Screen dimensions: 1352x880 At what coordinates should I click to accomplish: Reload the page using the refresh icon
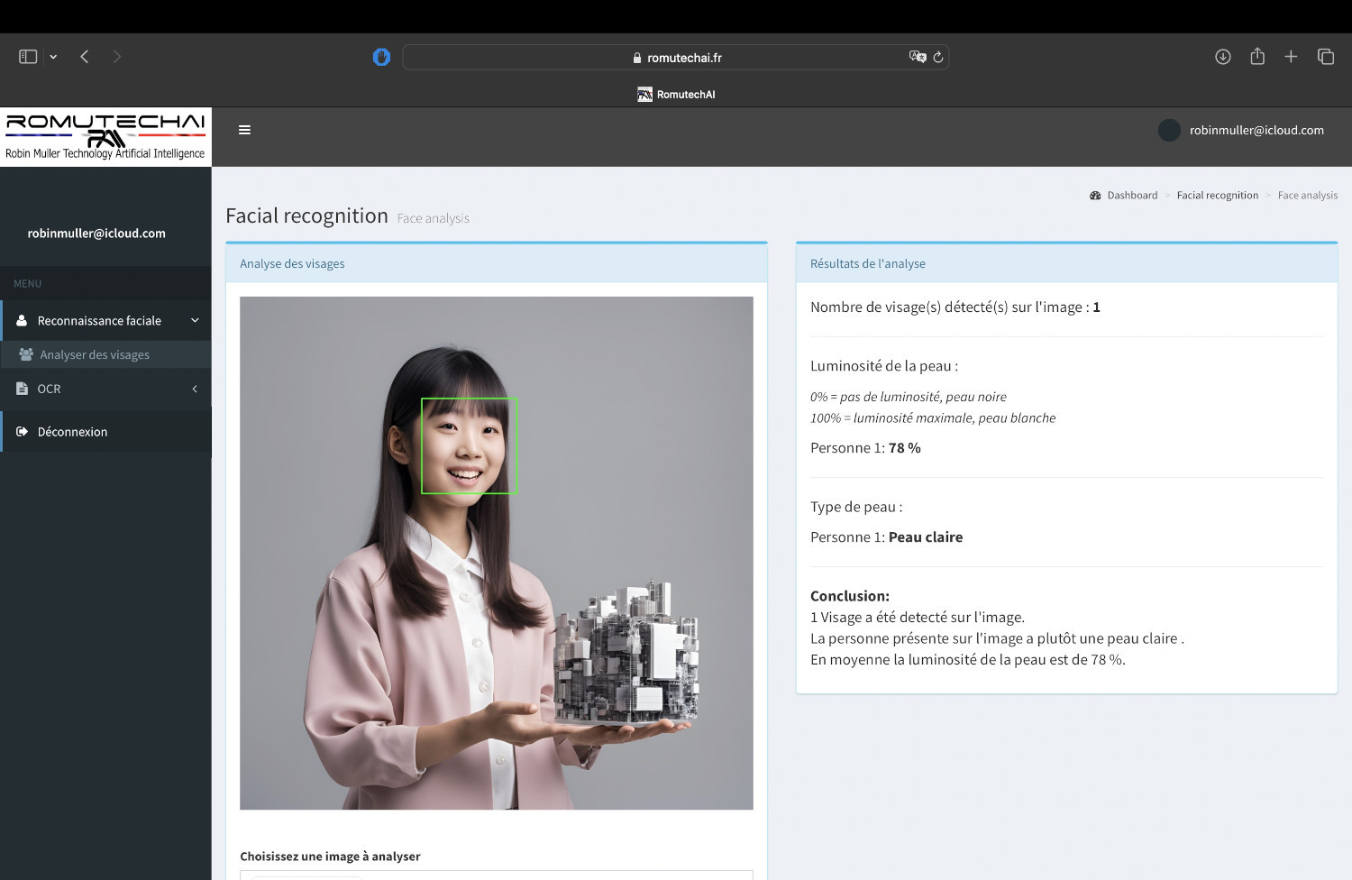[938, 57]
